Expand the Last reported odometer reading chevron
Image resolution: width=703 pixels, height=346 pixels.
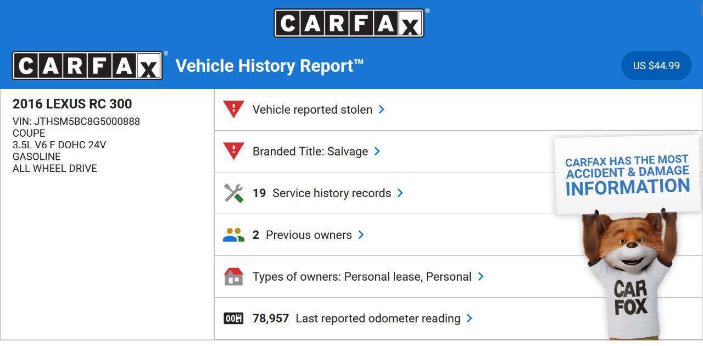469,318
